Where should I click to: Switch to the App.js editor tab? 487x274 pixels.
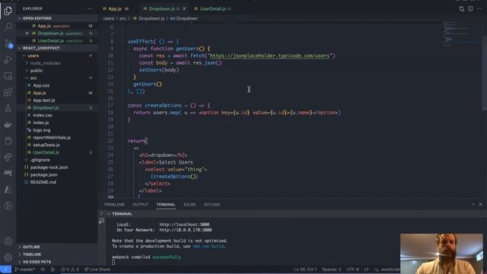[116, 8]
